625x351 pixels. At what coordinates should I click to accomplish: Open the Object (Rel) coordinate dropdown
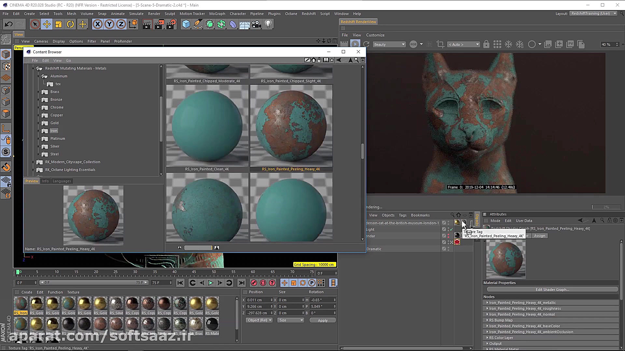pyautogui.click(x=259, y=320)
